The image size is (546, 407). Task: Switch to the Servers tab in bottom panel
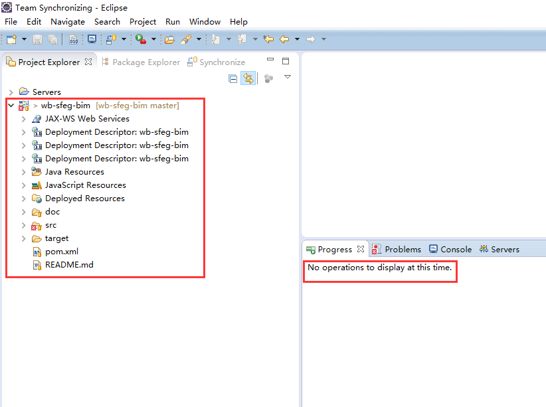[x=499, y=249]
